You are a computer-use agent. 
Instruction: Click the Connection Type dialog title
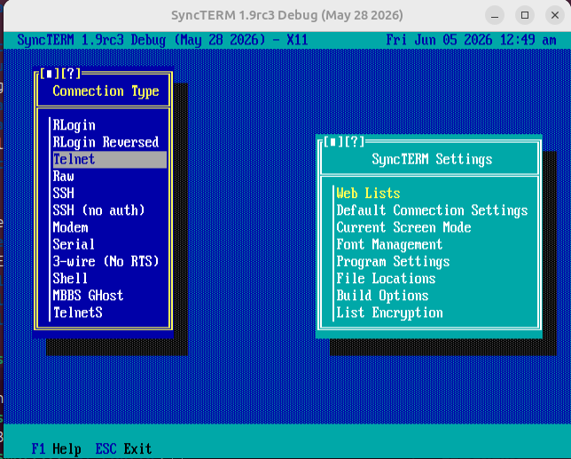pos(106,91)
